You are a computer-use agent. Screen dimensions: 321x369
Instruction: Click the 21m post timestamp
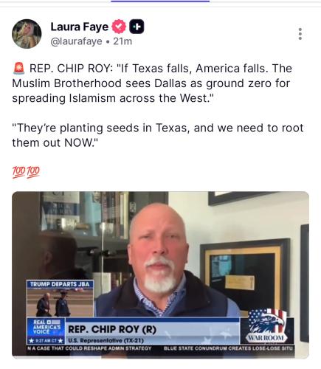122,41
